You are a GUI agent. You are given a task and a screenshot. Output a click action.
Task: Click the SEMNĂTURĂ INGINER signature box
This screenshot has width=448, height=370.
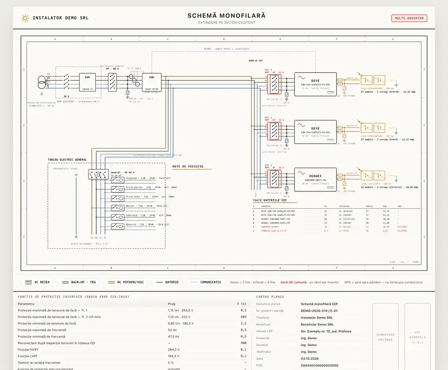point(385,336)
